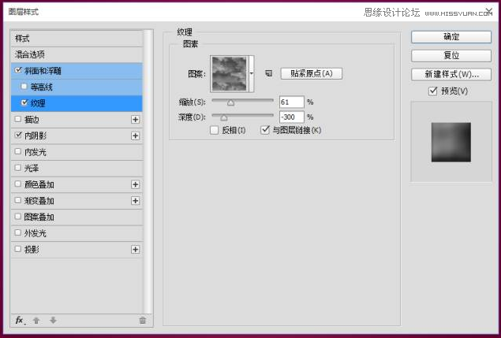Select the 混合选项 blending options entry
The image size is (501, 338).
30,54
